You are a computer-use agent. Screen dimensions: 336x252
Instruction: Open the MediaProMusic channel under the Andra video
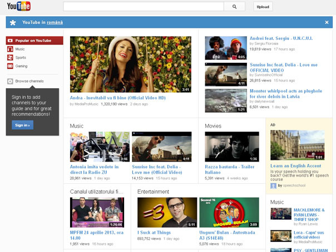coord(86,104)
